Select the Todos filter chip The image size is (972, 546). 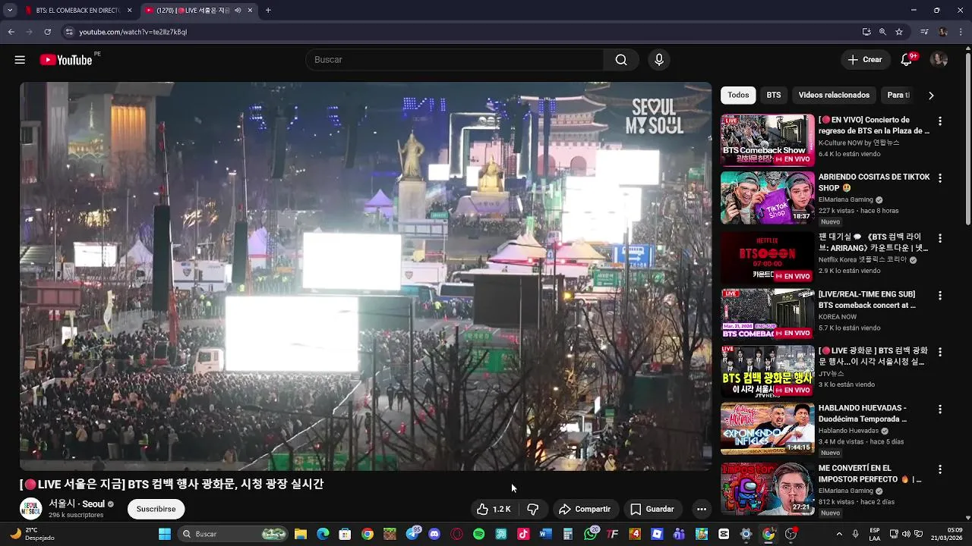[x=738, y=96]
